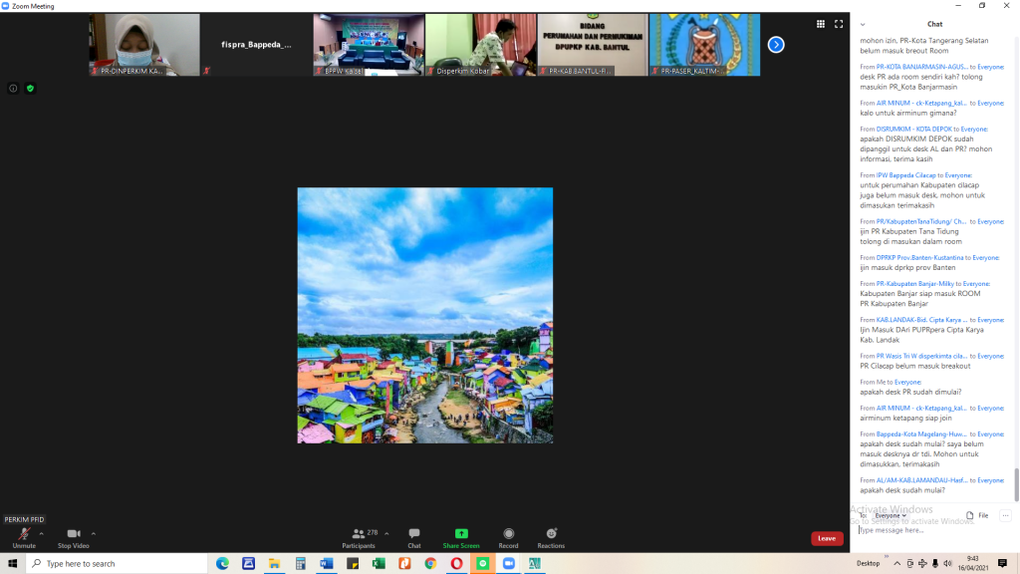View meeting information icon
1020x574 pixels.
[13, 88]
